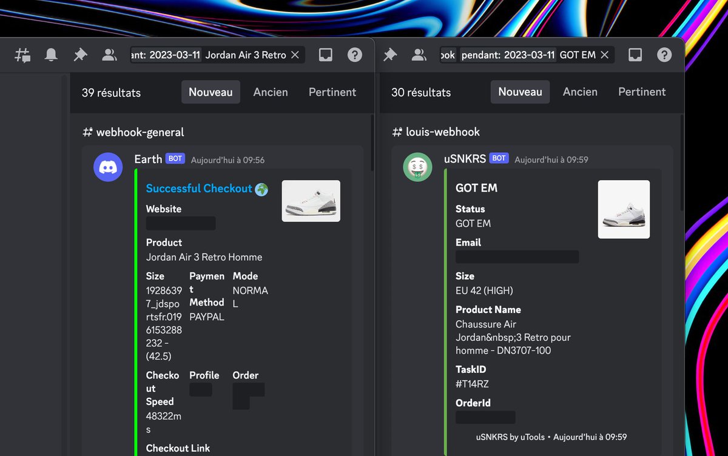Click BOT badge beside uSNKRS
The height and width of the screenshot is (456, 728).
tap(499, 158)
